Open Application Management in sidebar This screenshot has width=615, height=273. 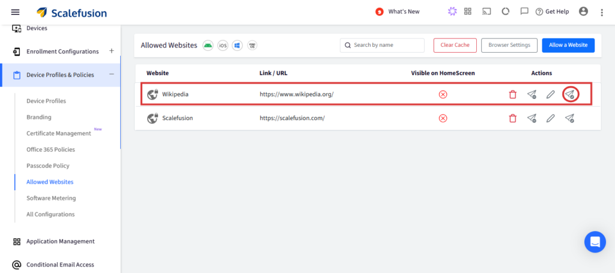coord(61,241)
